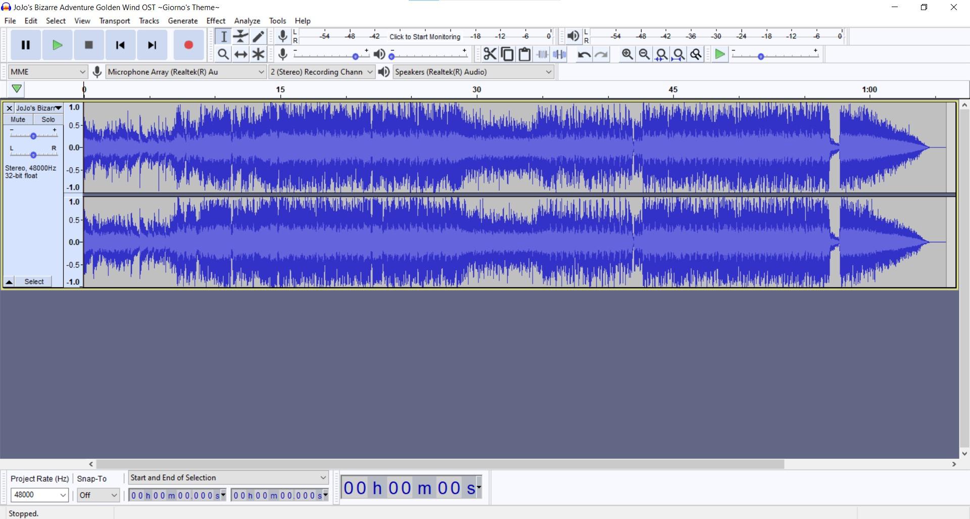The width and height of the screenshot is (970, 519).
Task: Open the JoJo's Bizarre track name dropdown
Action: (39, 108)
